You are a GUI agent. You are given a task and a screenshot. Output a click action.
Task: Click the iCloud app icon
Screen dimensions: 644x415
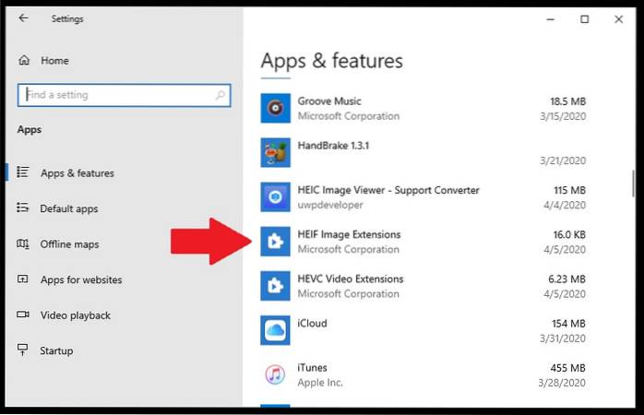pos(276,330)
